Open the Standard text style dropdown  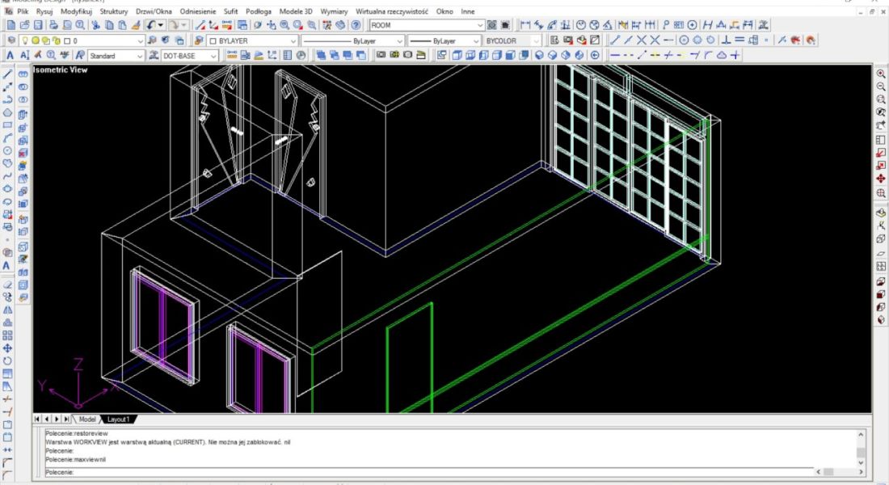[x=140, y=56]
